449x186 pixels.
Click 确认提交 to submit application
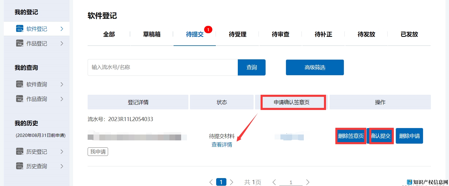click(381, 136)
